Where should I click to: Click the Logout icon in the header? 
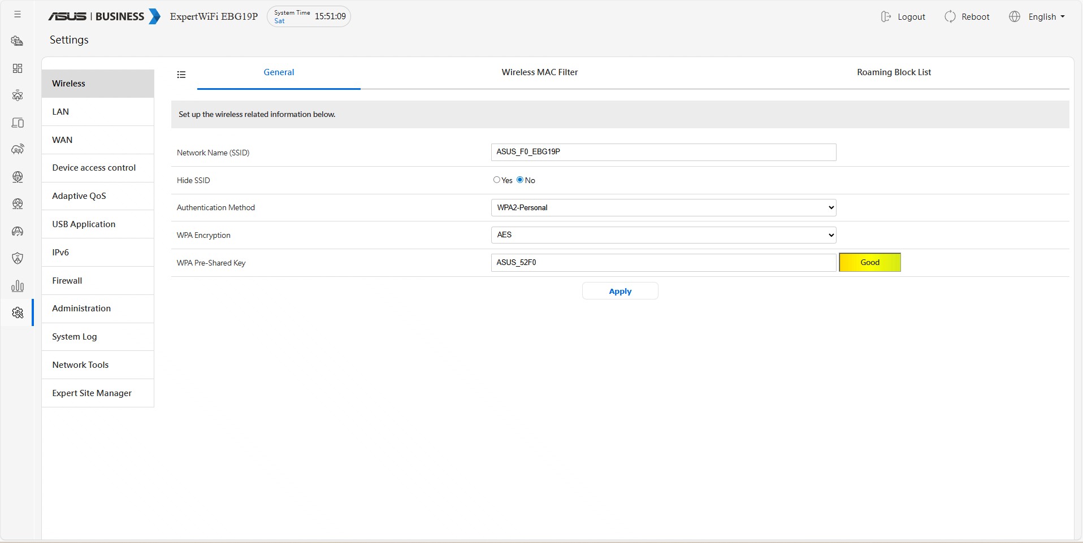tap(886, 17)
